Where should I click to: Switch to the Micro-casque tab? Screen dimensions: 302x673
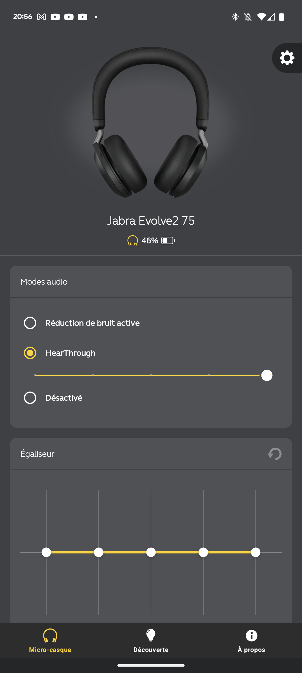tap(50, 641)
